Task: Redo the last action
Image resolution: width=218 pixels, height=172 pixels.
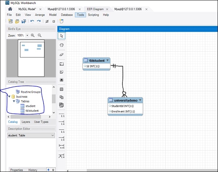Action: 39,21
